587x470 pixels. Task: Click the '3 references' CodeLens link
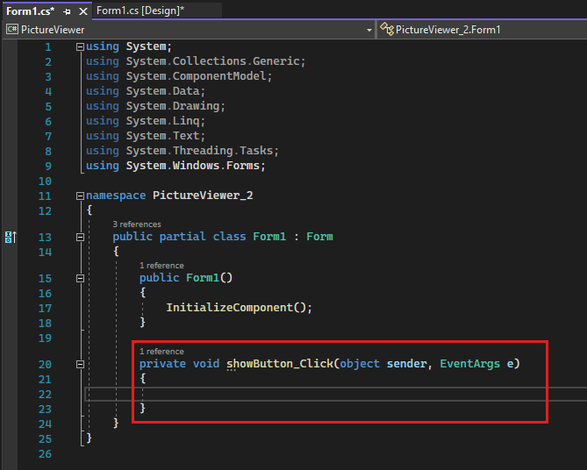[x=136, y=224]
